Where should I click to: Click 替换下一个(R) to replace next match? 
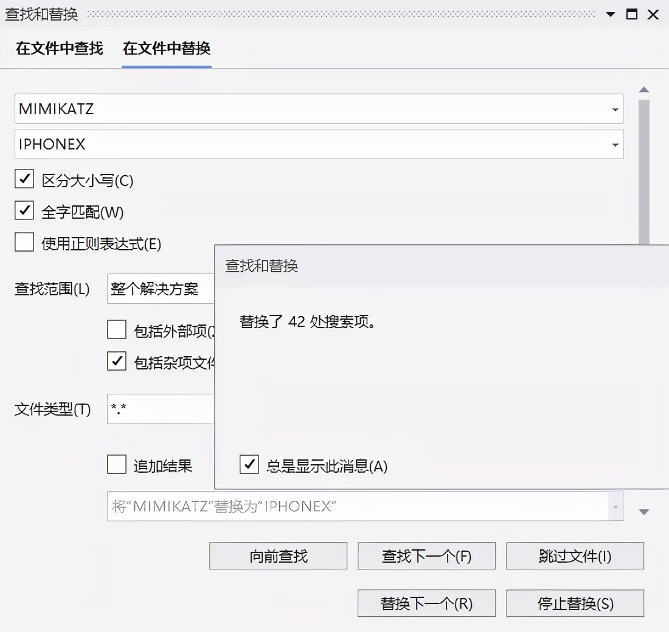click(426, 603)
